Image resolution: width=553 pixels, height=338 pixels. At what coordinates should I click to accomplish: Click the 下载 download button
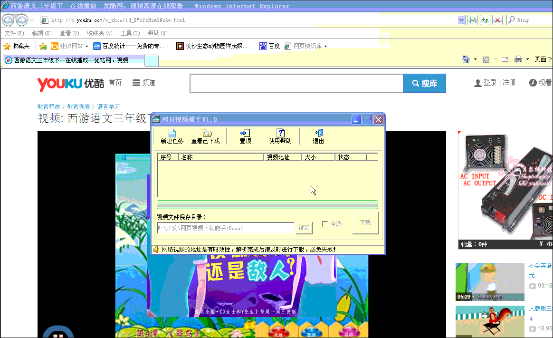tap(365, 222)
